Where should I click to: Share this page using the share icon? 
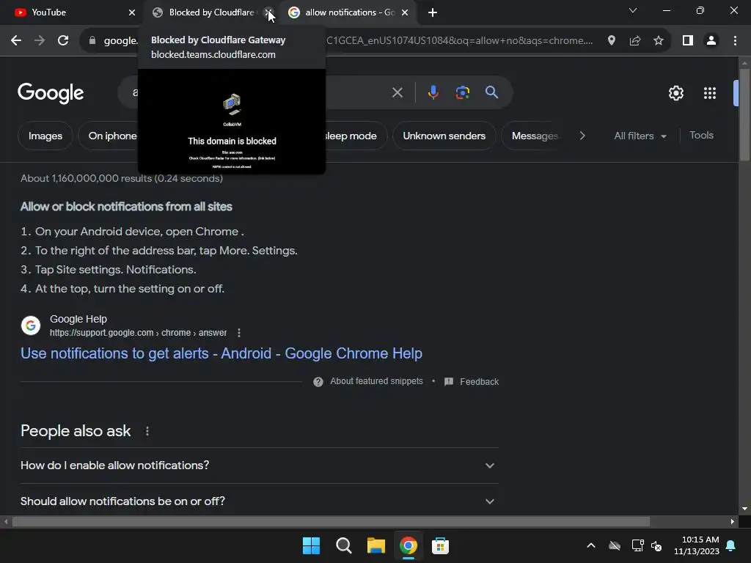635,41
